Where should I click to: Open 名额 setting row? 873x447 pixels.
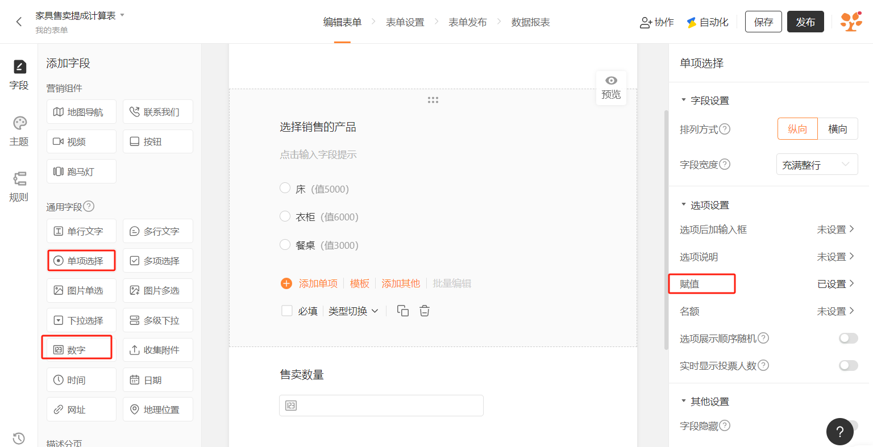tap(768, 311)
